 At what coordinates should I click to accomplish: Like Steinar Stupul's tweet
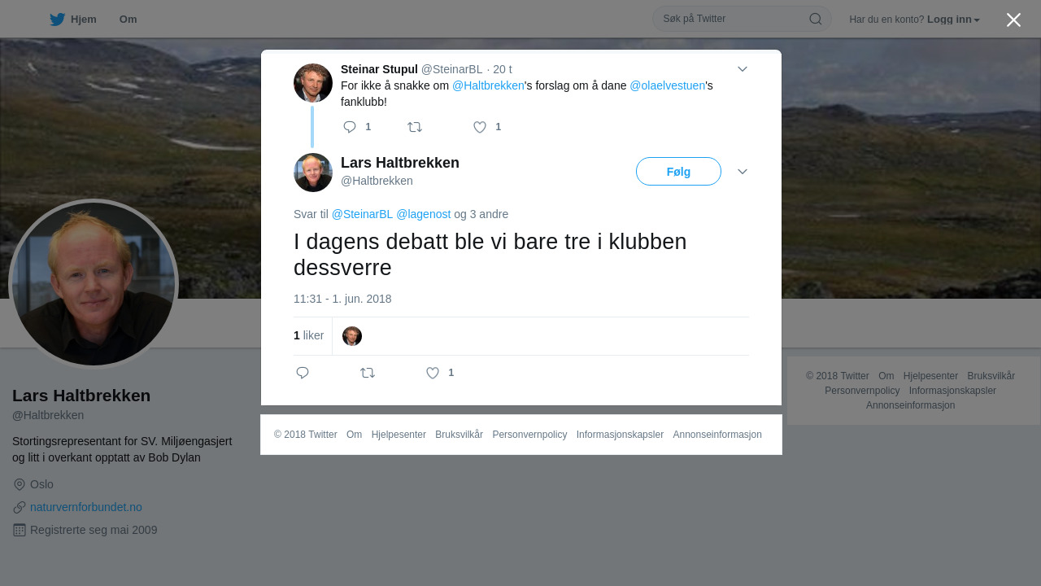coord(480,127)
